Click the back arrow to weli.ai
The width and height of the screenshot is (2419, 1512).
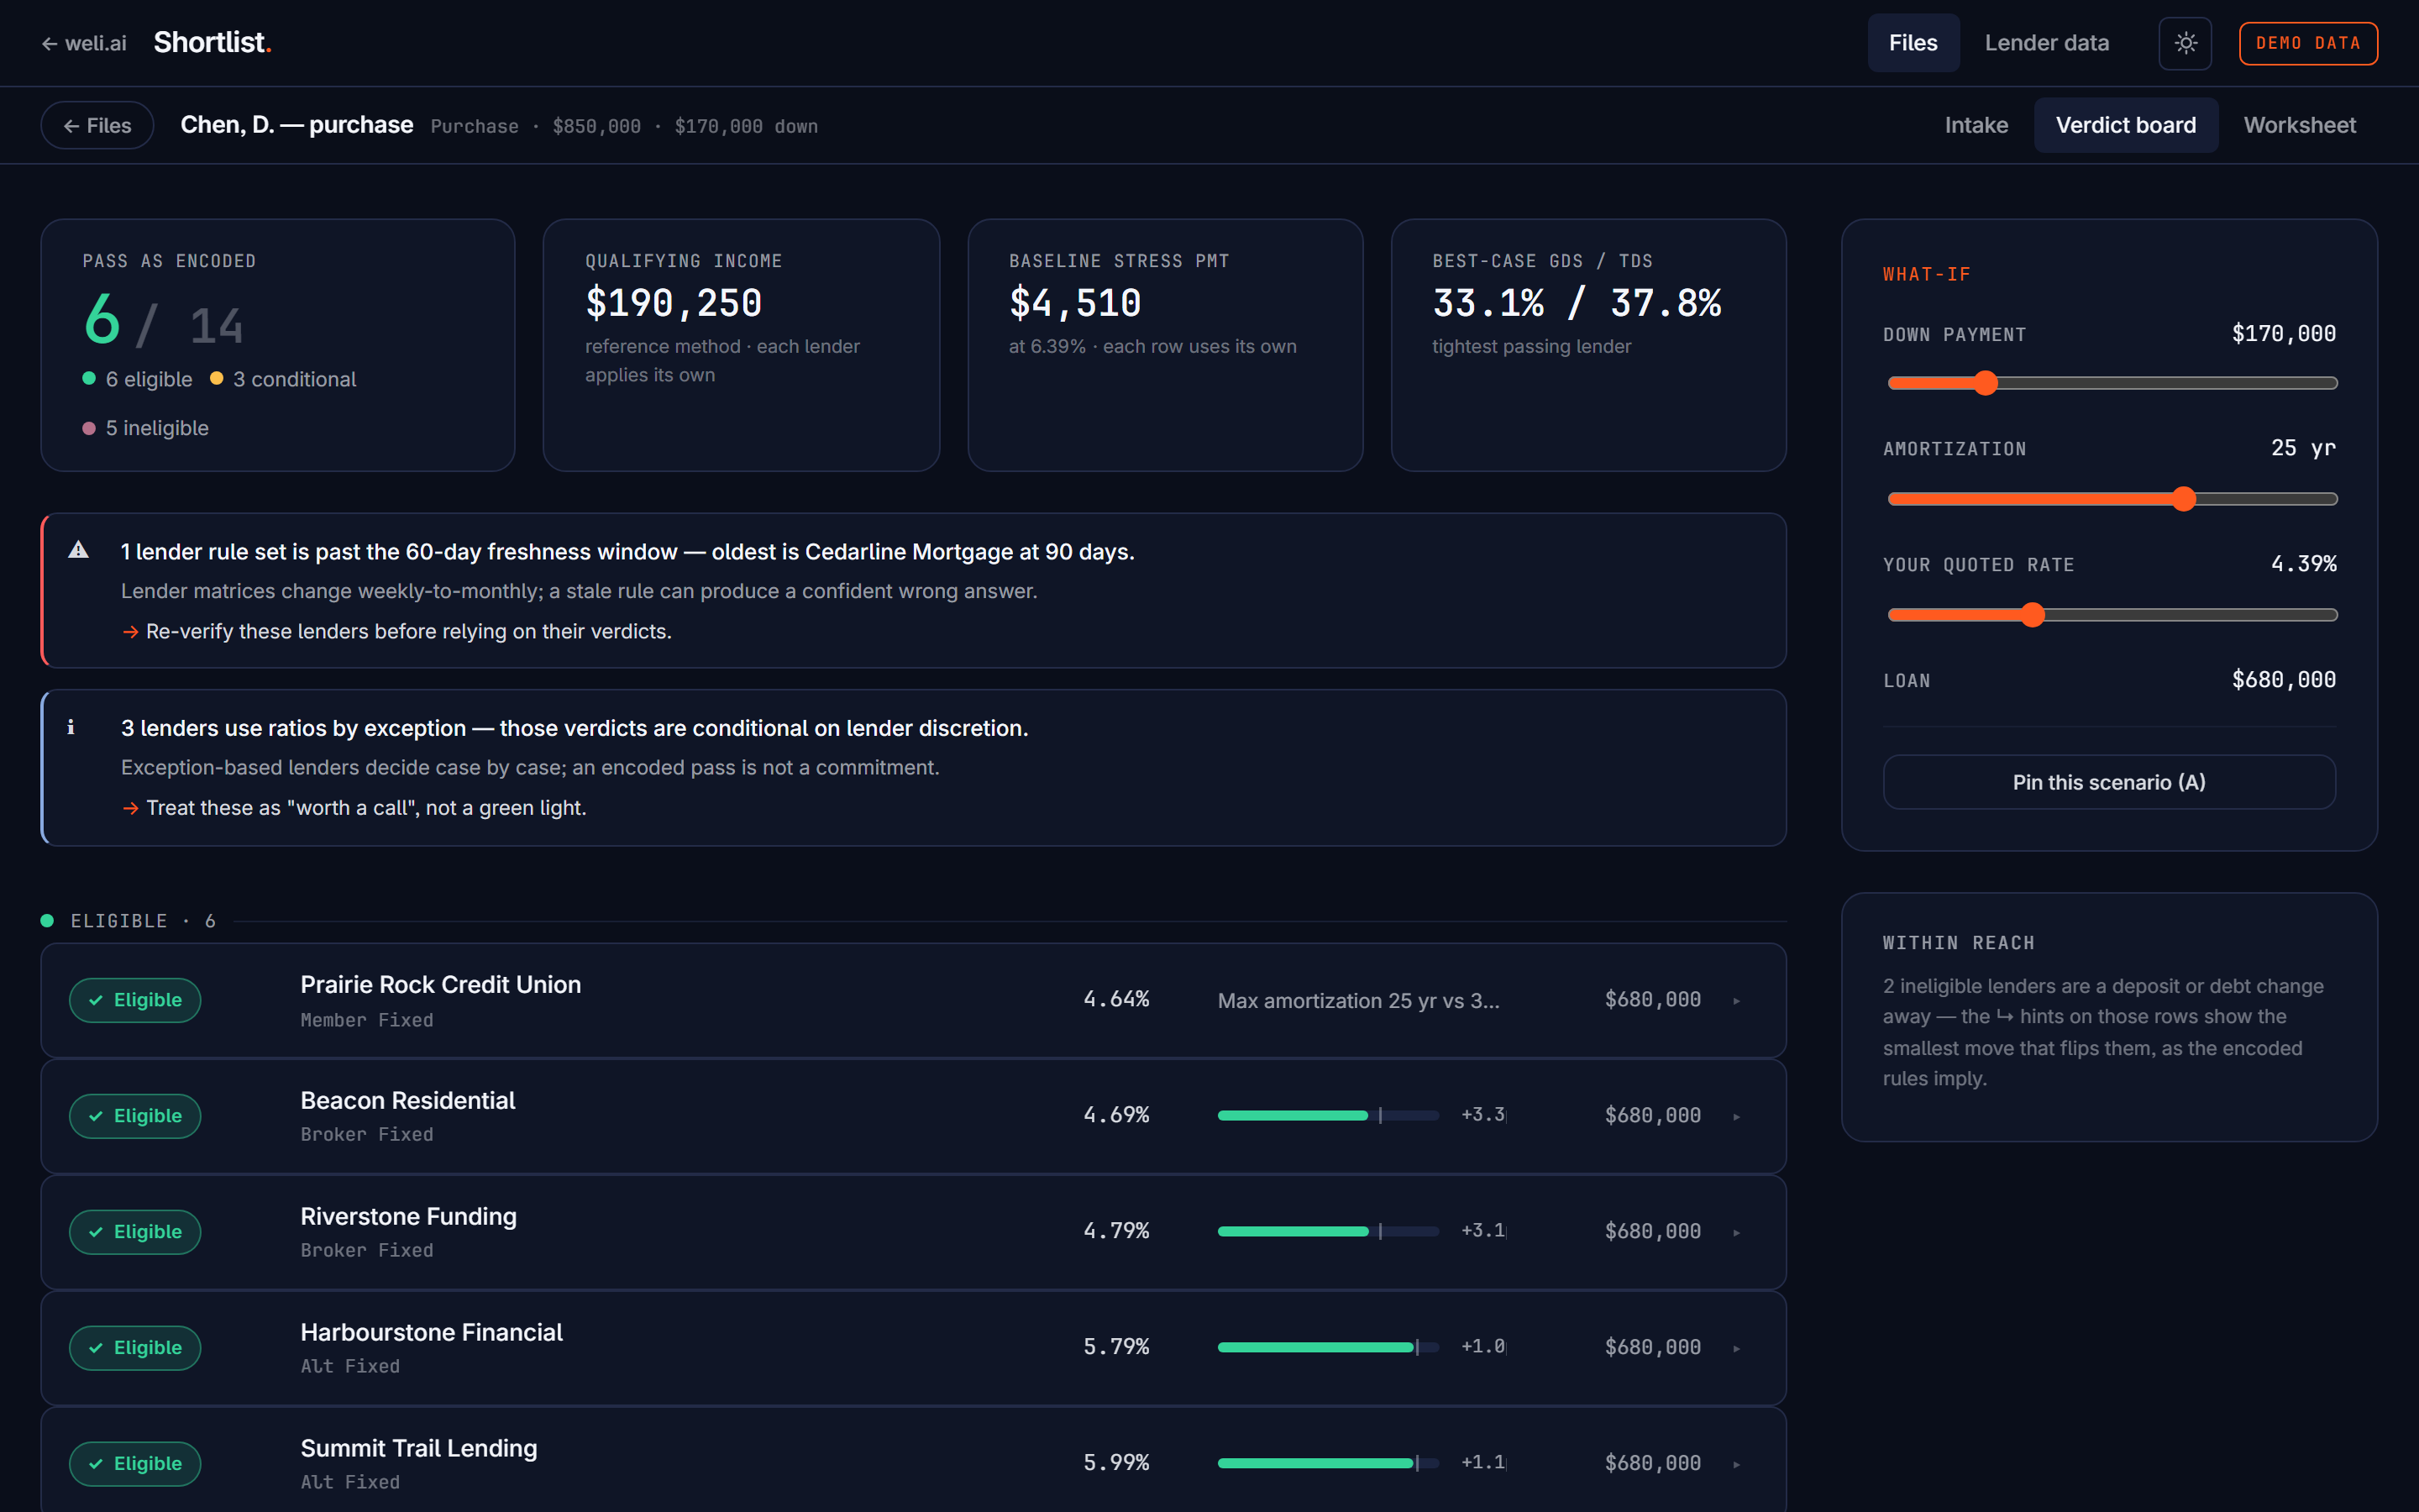pos(84,43)
